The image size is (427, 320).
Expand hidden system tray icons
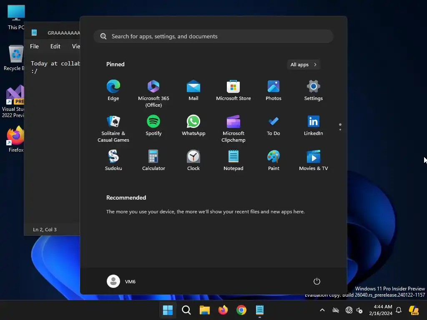tap(322, 310)
